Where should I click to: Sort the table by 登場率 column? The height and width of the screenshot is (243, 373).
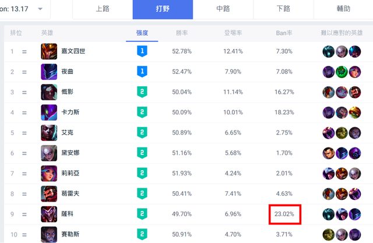[x=233, y=33]
